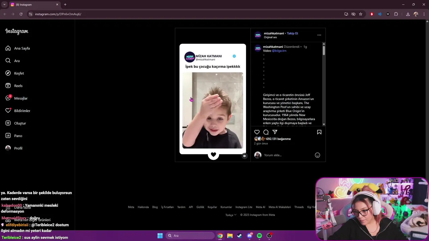Click the Orijinal ses audio link
Screen dimensions: 429x241
pos(270,37)
